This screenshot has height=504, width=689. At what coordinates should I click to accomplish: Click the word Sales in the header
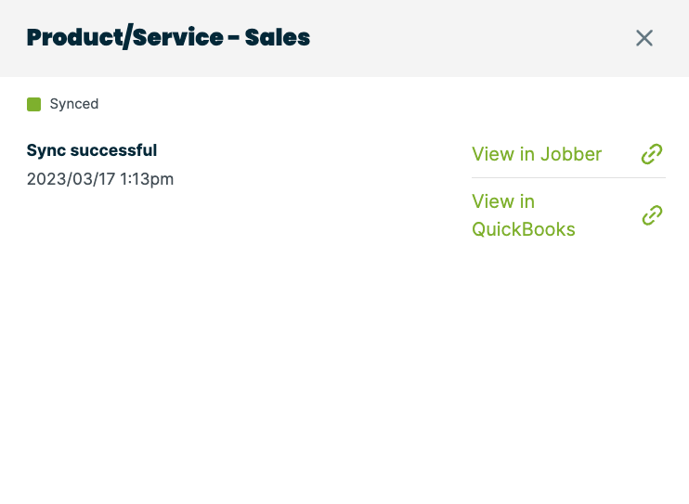tap(277, 38)
